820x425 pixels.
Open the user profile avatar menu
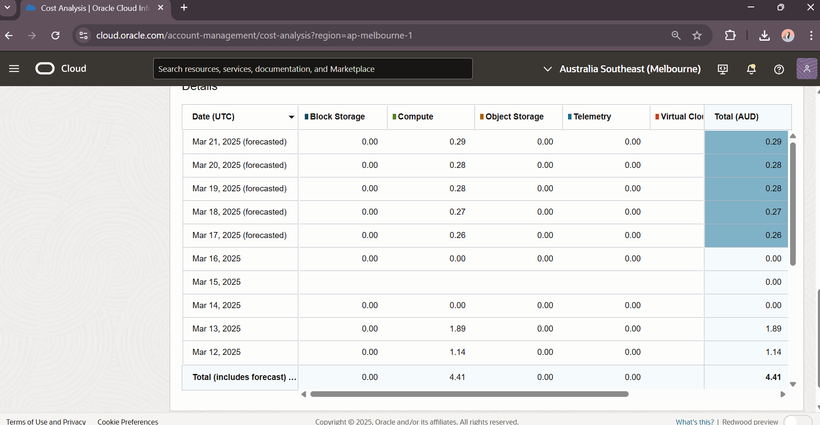[x=807, y=69]
